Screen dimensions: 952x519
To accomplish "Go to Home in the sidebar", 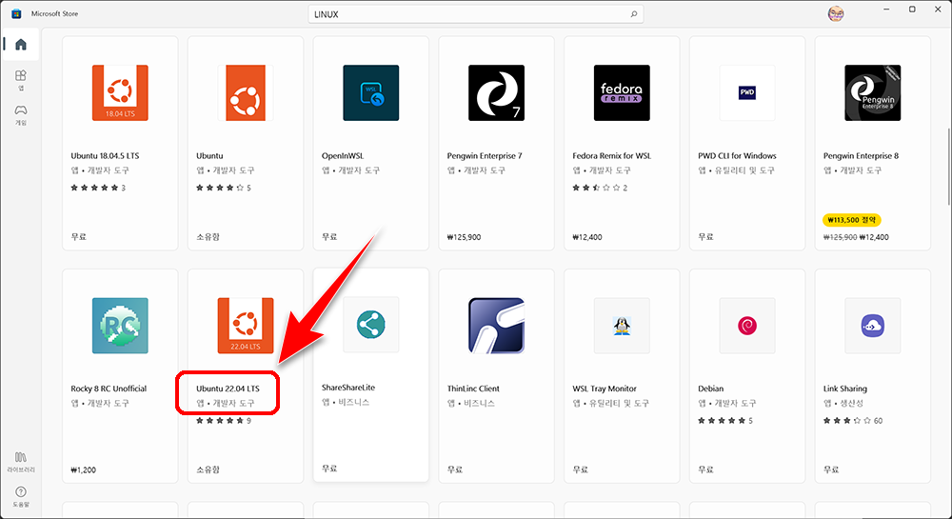I will [x=21, y=45].
